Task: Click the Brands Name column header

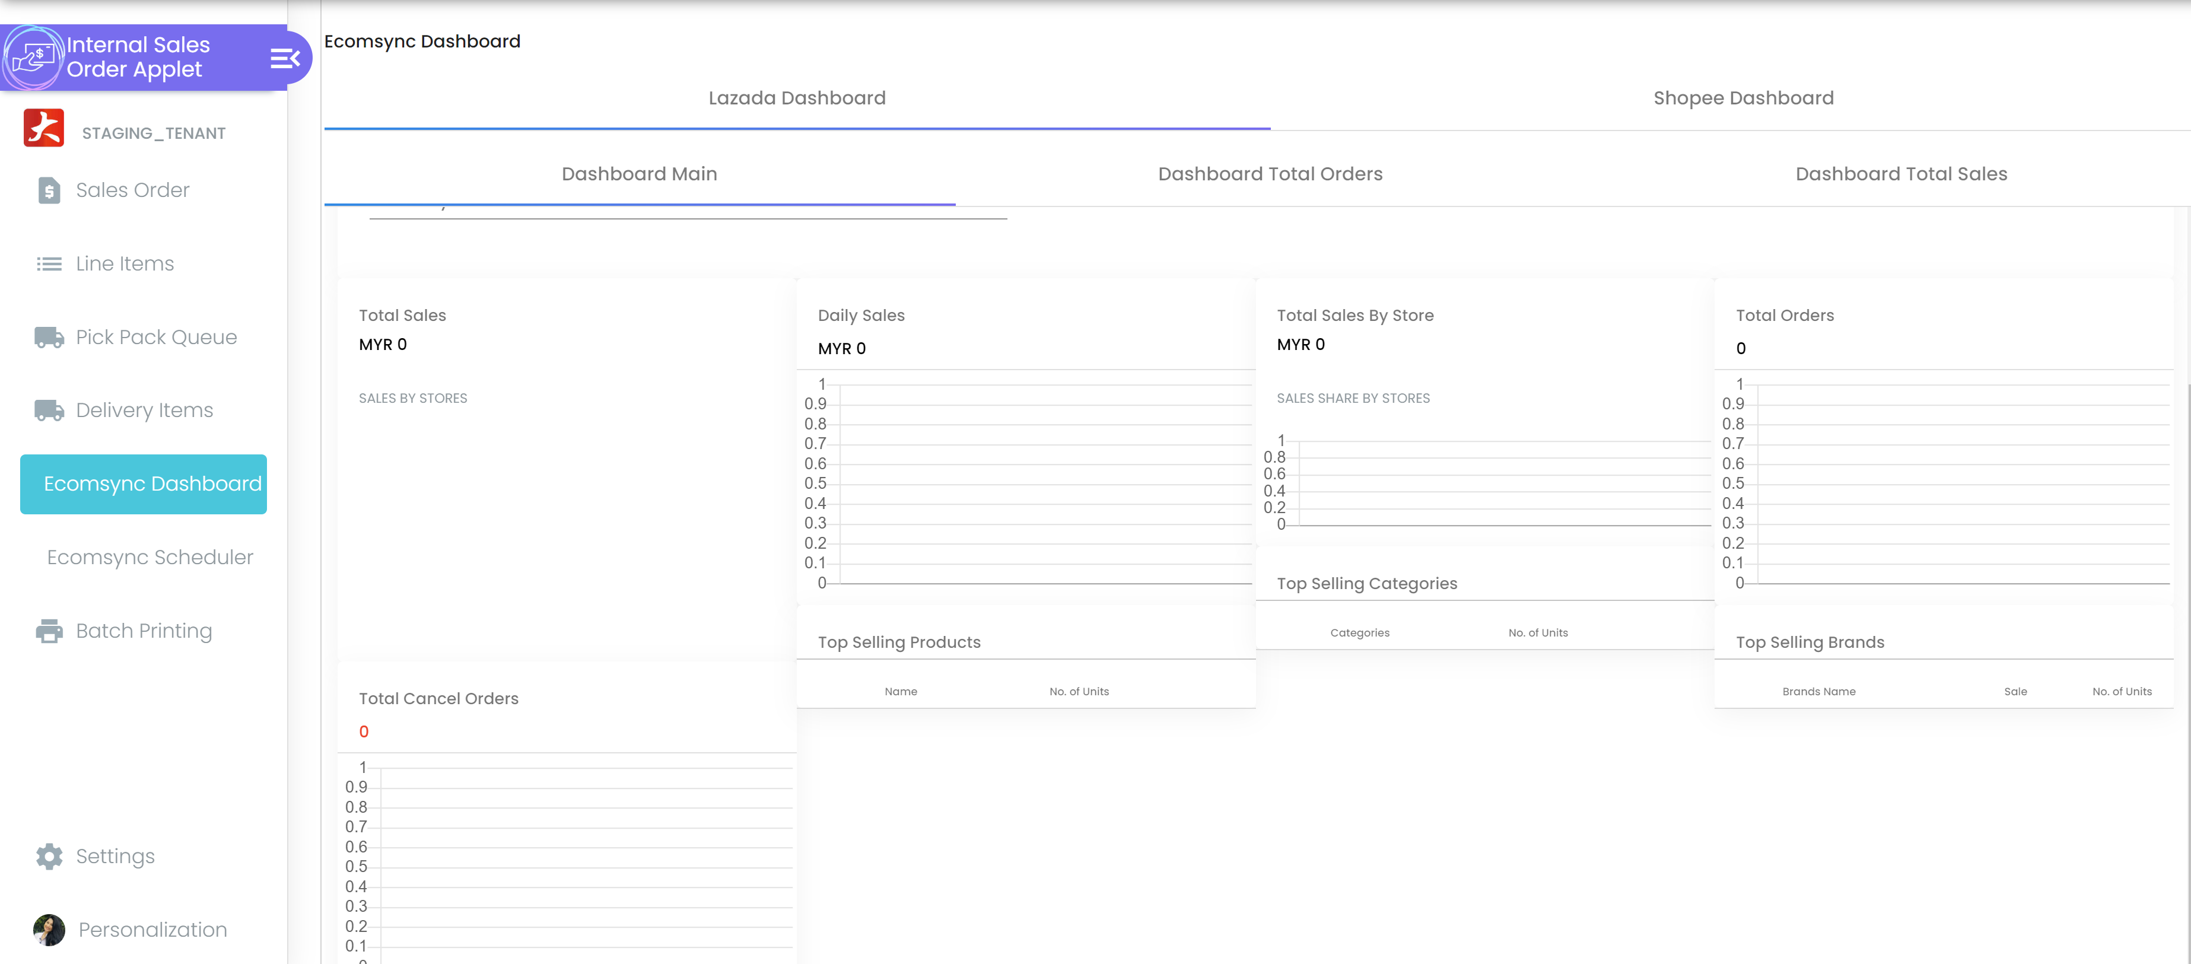Action: click(x=1818, y=692)
